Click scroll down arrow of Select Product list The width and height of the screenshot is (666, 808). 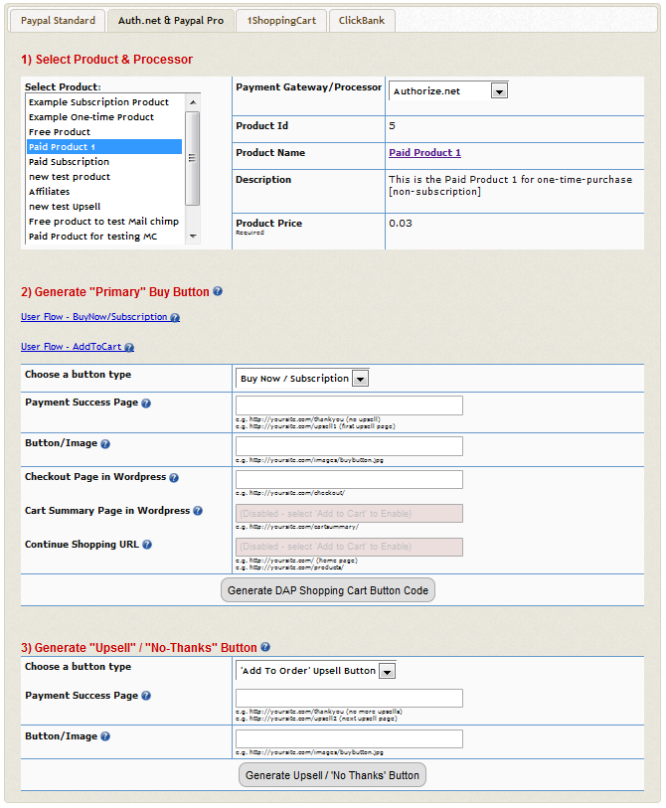[193, 237]
